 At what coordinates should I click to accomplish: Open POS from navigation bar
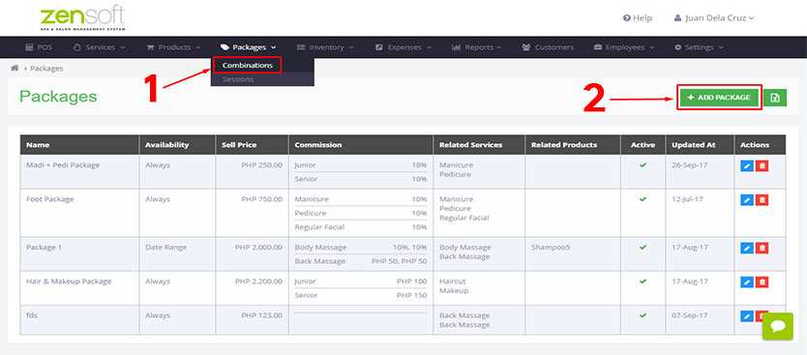tap(39, 47)
